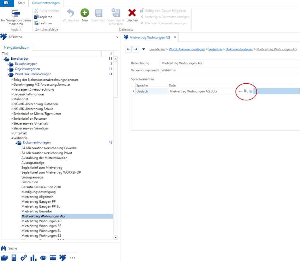
Task: Click the Speichern & schliessen icon
Action: 116,13
